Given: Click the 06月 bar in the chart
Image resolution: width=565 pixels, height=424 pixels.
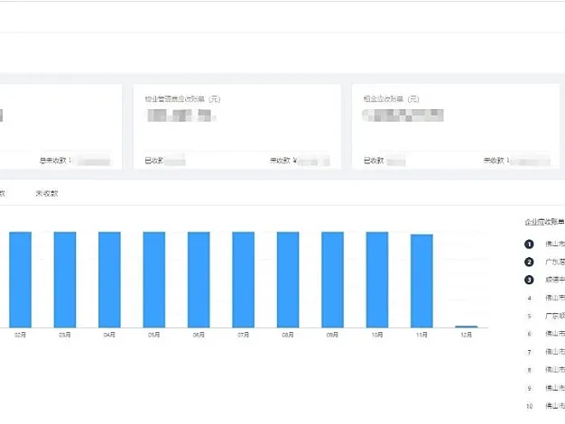Looking at the screenshot, I should 199,280.
